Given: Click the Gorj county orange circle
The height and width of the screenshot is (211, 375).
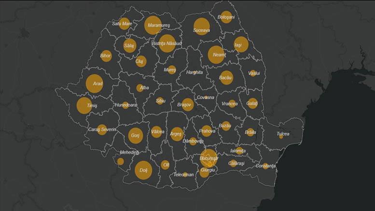Looking at the screenshot, I should [135, 136].
